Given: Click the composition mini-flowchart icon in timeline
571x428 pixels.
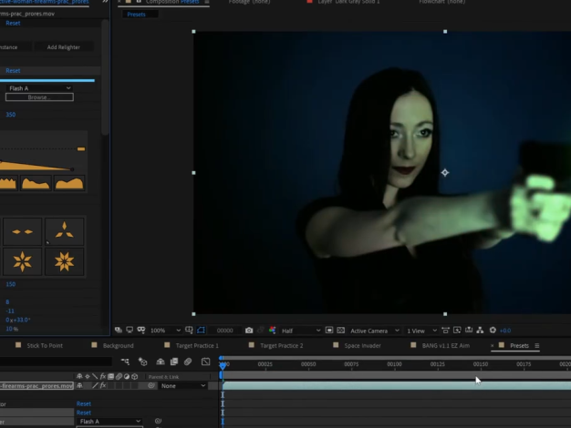Looking at the screenshot, I should (126, 362).
